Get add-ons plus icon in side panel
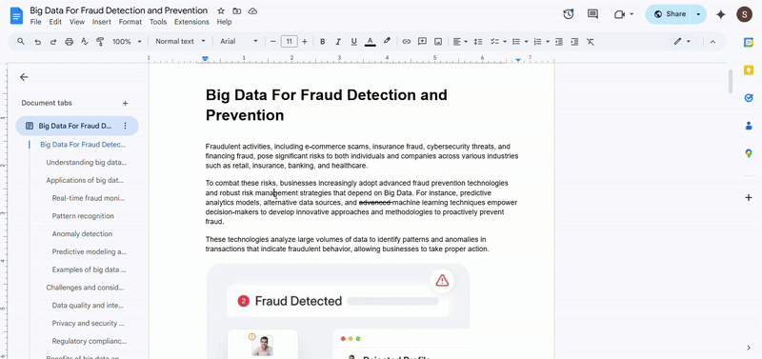 749,198
